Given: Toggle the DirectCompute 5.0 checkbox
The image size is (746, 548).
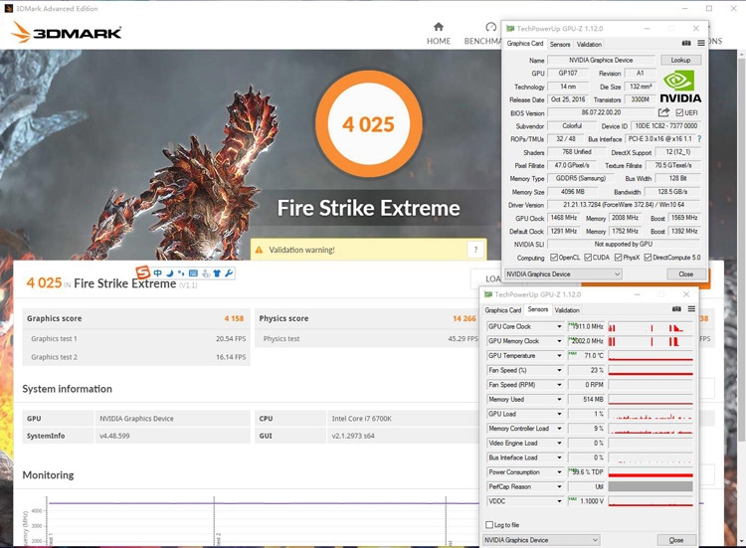Looking at the screenshot, I should coord(648,258).
